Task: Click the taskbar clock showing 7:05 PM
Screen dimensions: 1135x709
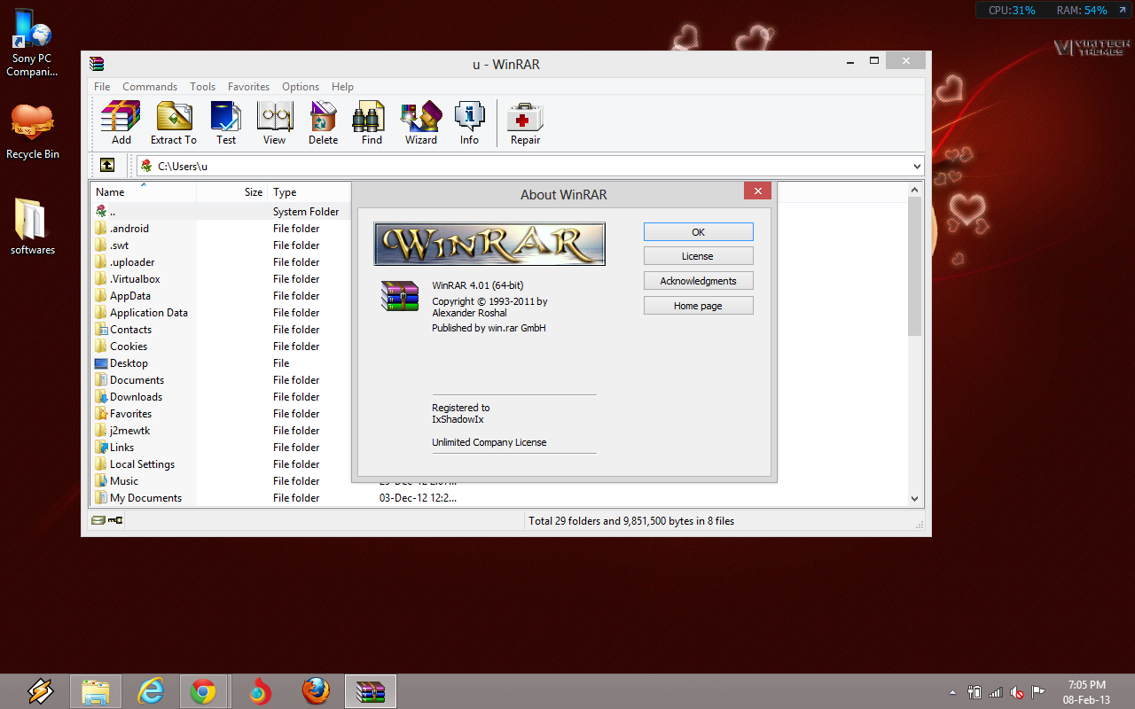Action: coord(1086,692)
